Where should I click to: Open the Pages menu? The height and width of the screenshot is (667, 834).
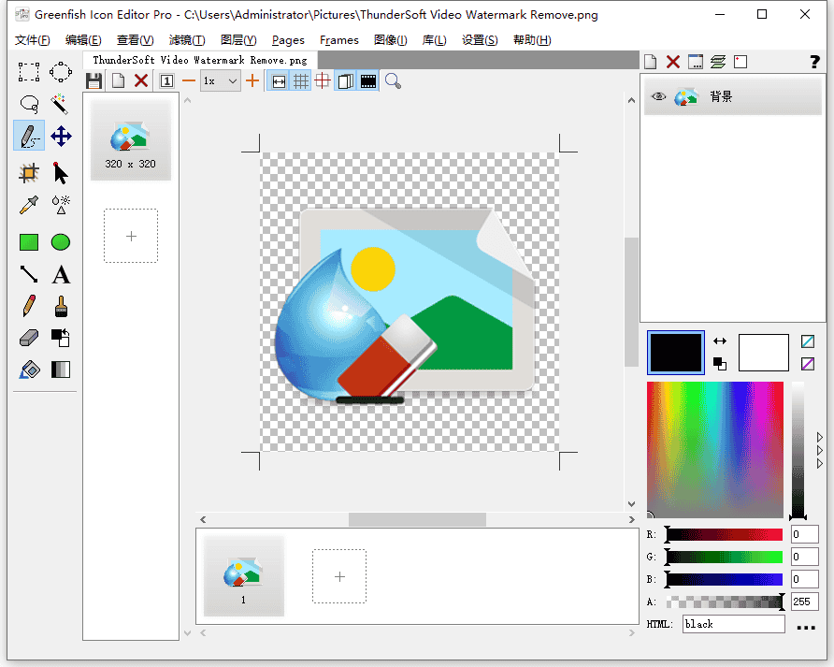pos(288,40)
